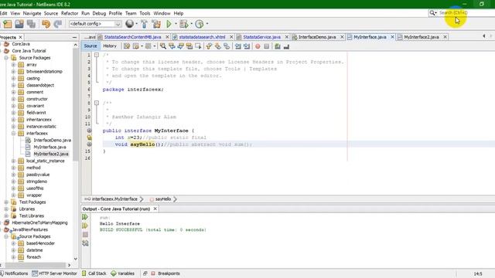Click the Save All toolbar icon
Viewport: 495px width, 278px height.
31,24
